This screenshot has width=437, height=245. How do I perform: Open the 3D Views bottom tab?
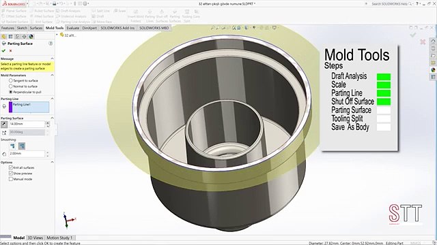(36, 238)
